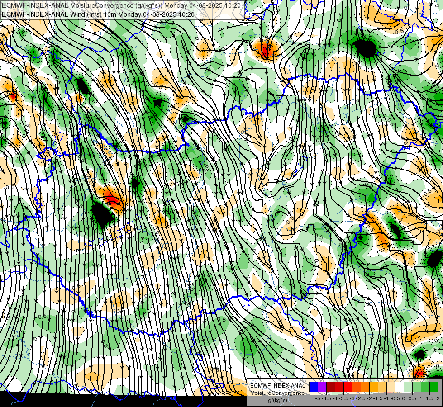The height and width of the screenshot is (407, 443).
Task: Click the Wind (m/s) 10m title line
Action: pyautogui.click(x=98, y=14)
